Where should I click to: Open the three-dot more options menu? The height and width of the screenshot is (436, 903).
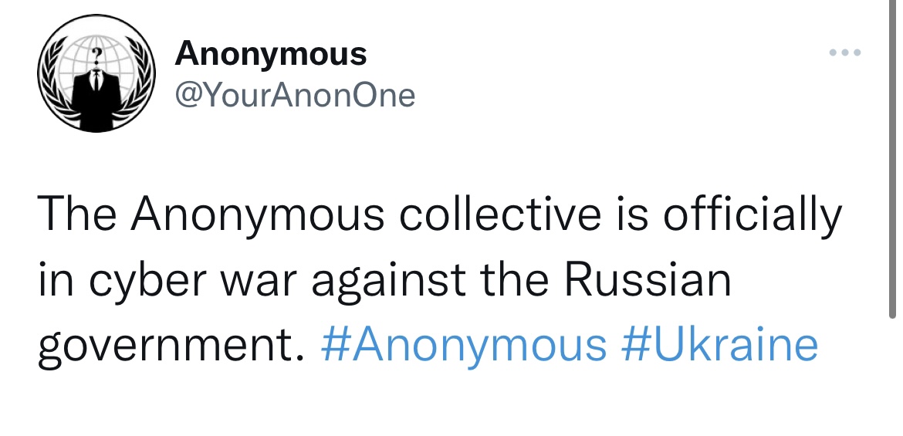pos(844,53)
